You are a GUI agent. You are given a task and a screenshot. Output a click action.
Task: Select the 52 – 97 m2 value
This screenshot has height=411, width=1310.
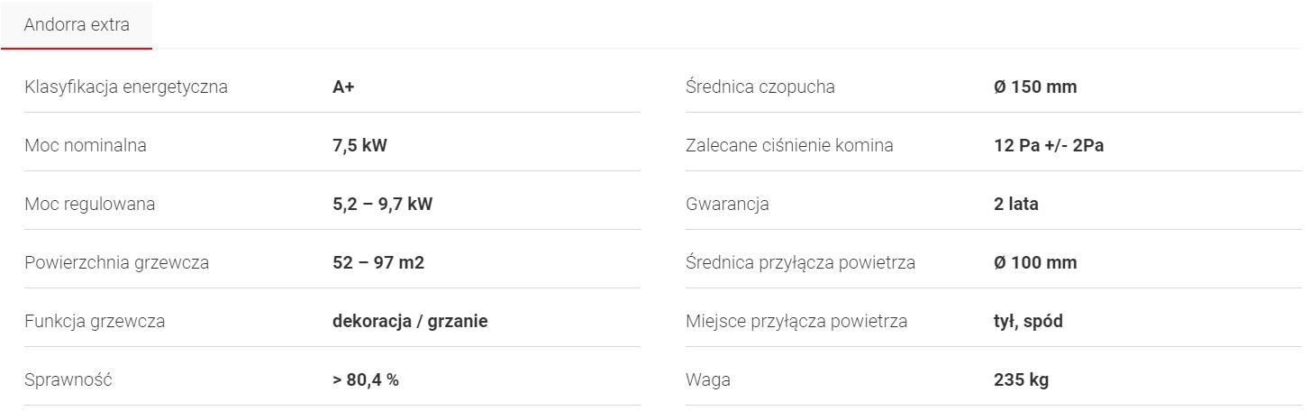tap(378, 263)
